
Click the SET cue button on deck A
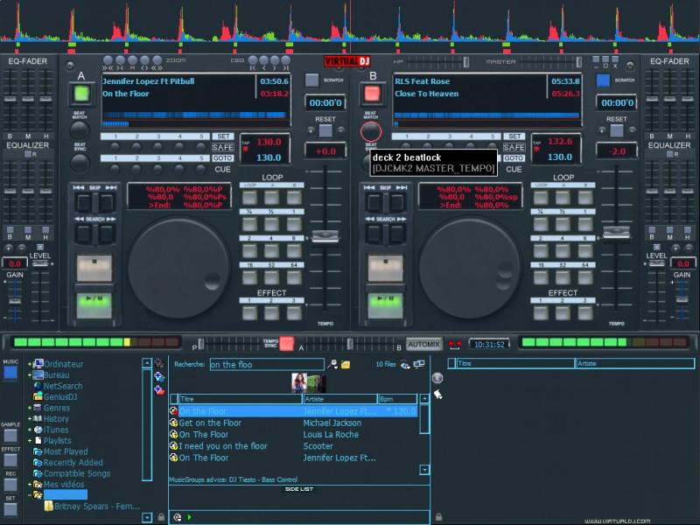[223, 136]
